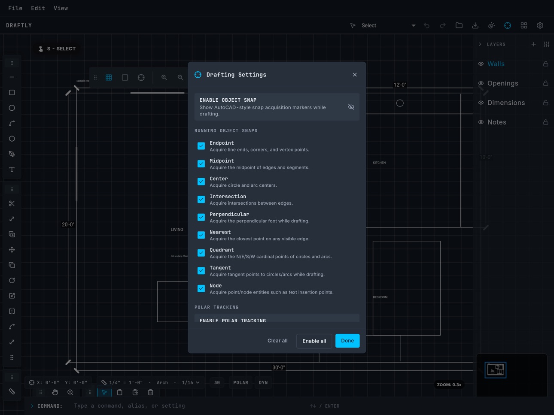Click the download export icon
Viewport: 554px width, 415px height.
tap(475, 25)
